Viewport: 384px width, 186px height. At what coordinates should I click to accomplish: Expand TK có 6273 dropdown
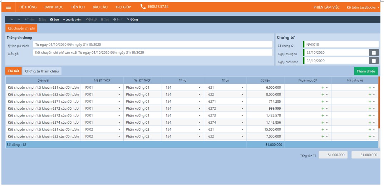click(x=242, y=116)
